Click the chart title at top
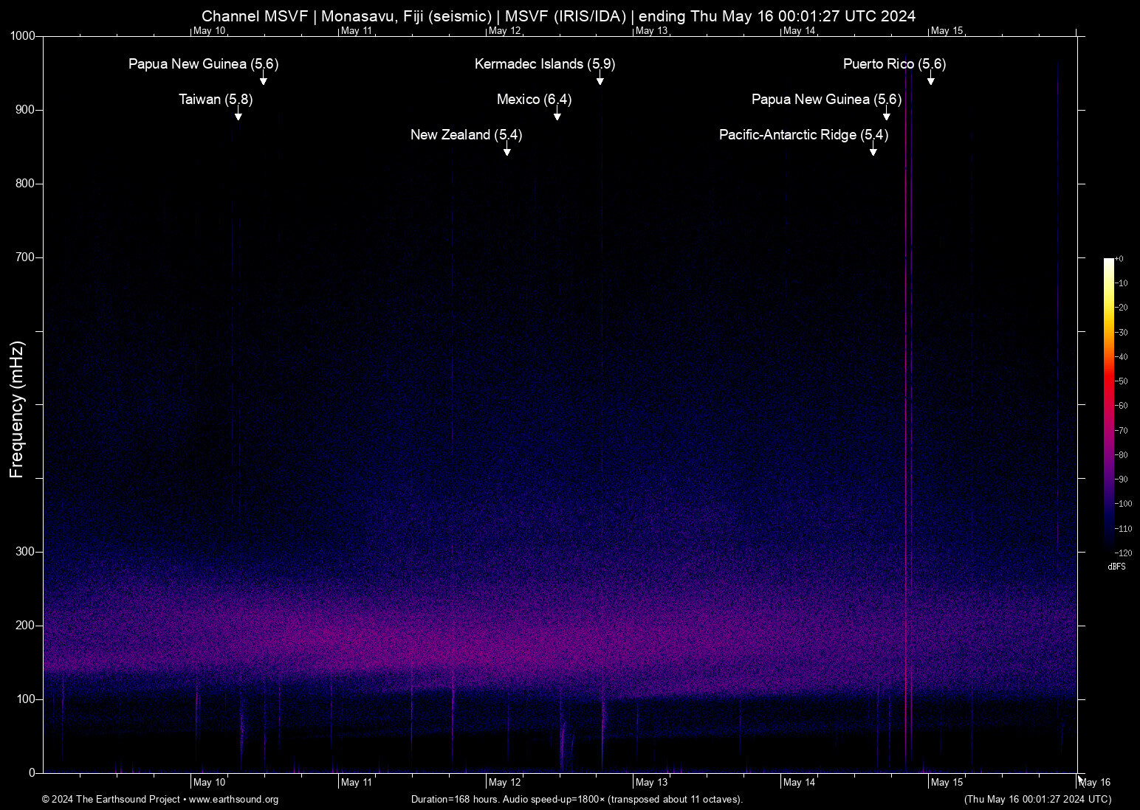Viewport: 1140px width, 810px height. point(558,16)
